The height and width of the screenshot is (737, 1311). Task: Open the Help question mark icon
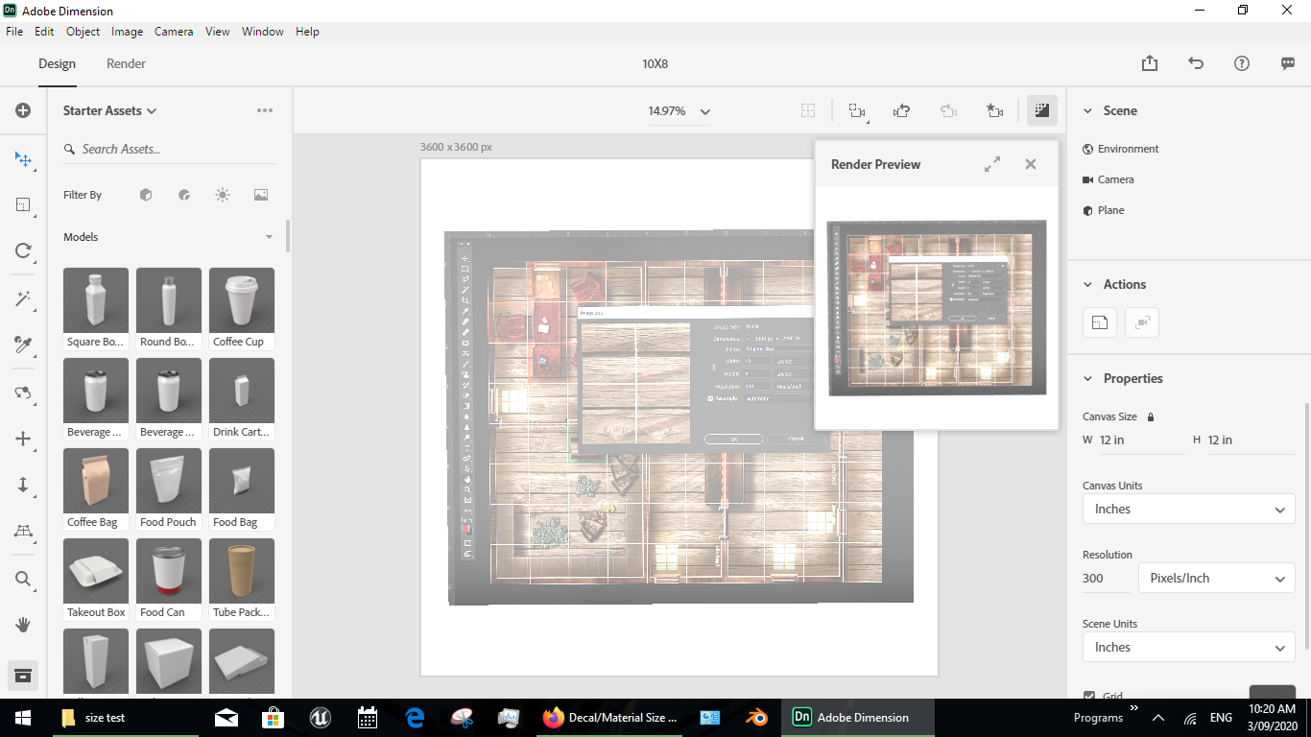1242,63
